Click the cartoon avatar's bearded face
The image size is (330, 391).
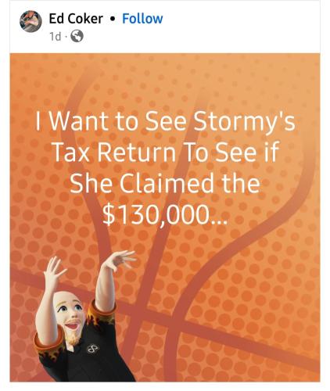(x=70, y=319)
